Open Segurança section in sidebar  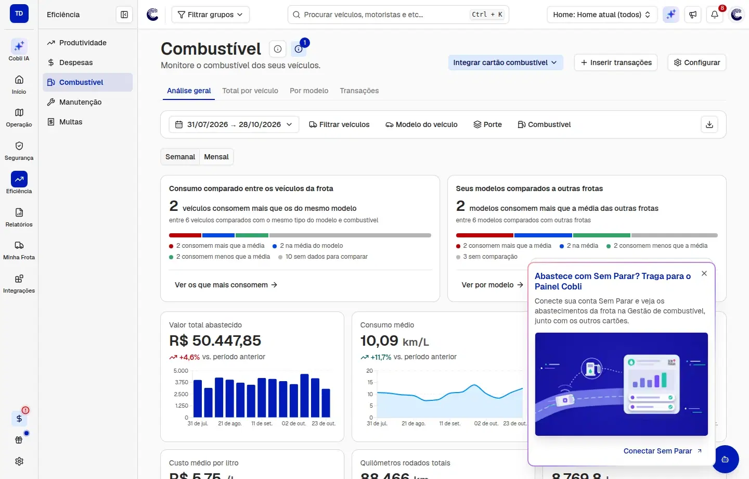coord(19,150)
